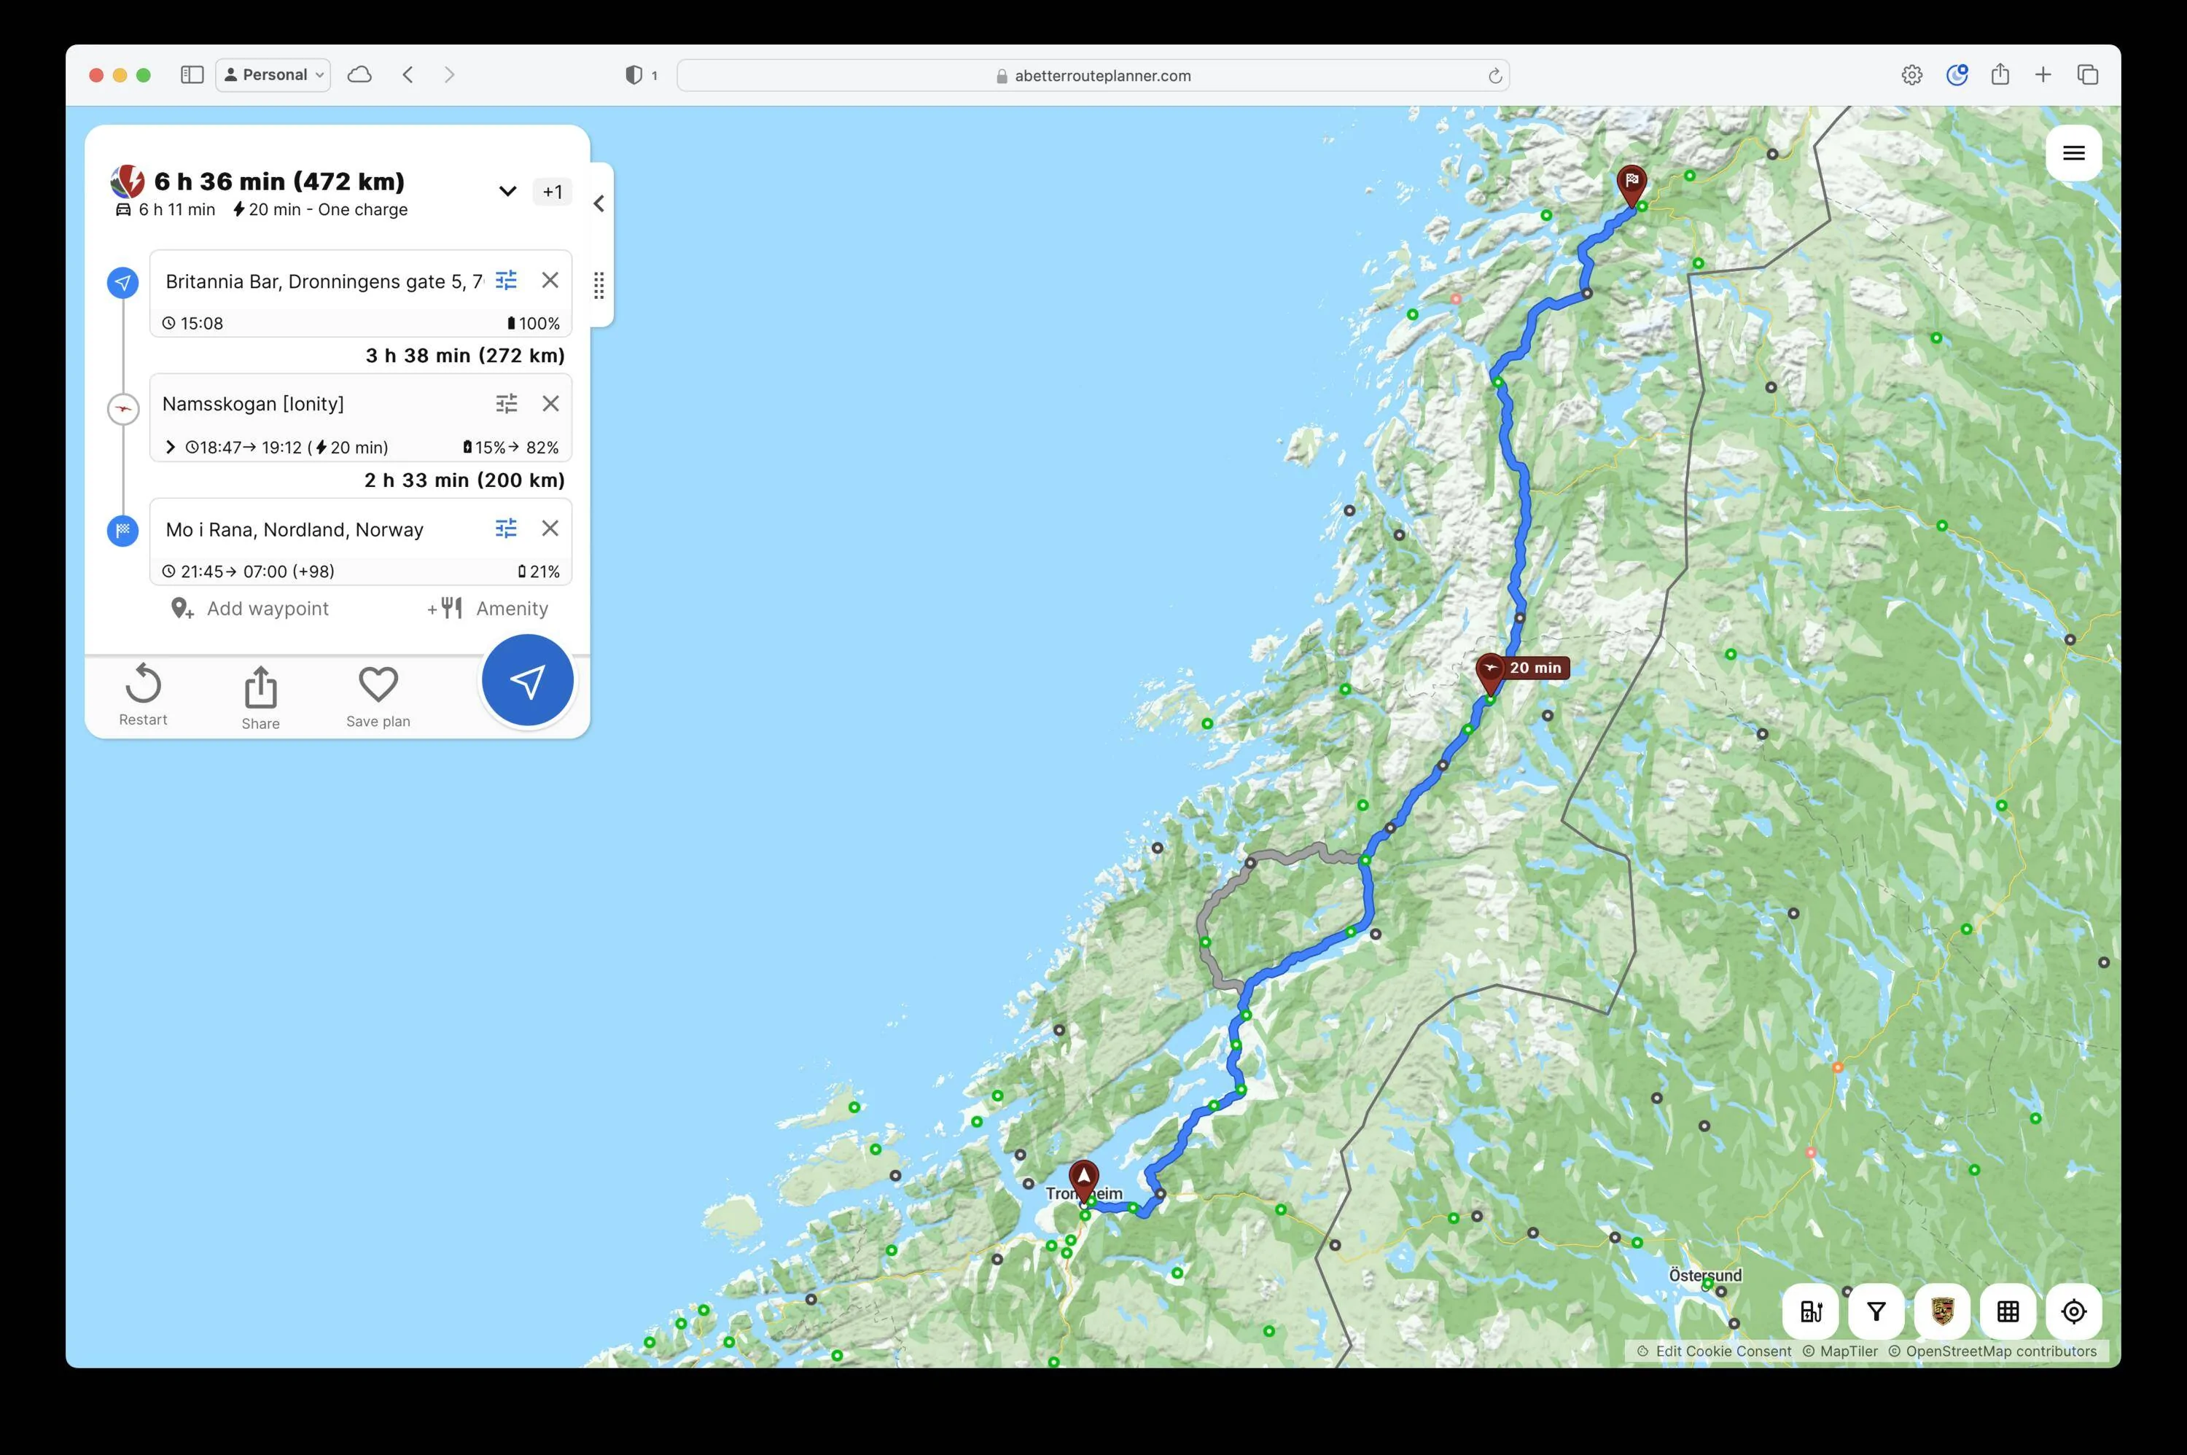The width and height of the screenshot is (2187, 1455).
Task: Open the Personal profile dropdown
Action: 273,75
